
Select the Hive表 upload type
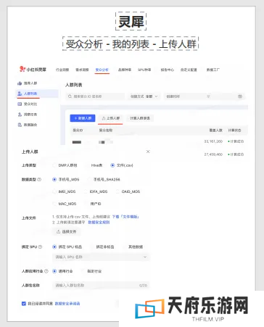[87, 165]
